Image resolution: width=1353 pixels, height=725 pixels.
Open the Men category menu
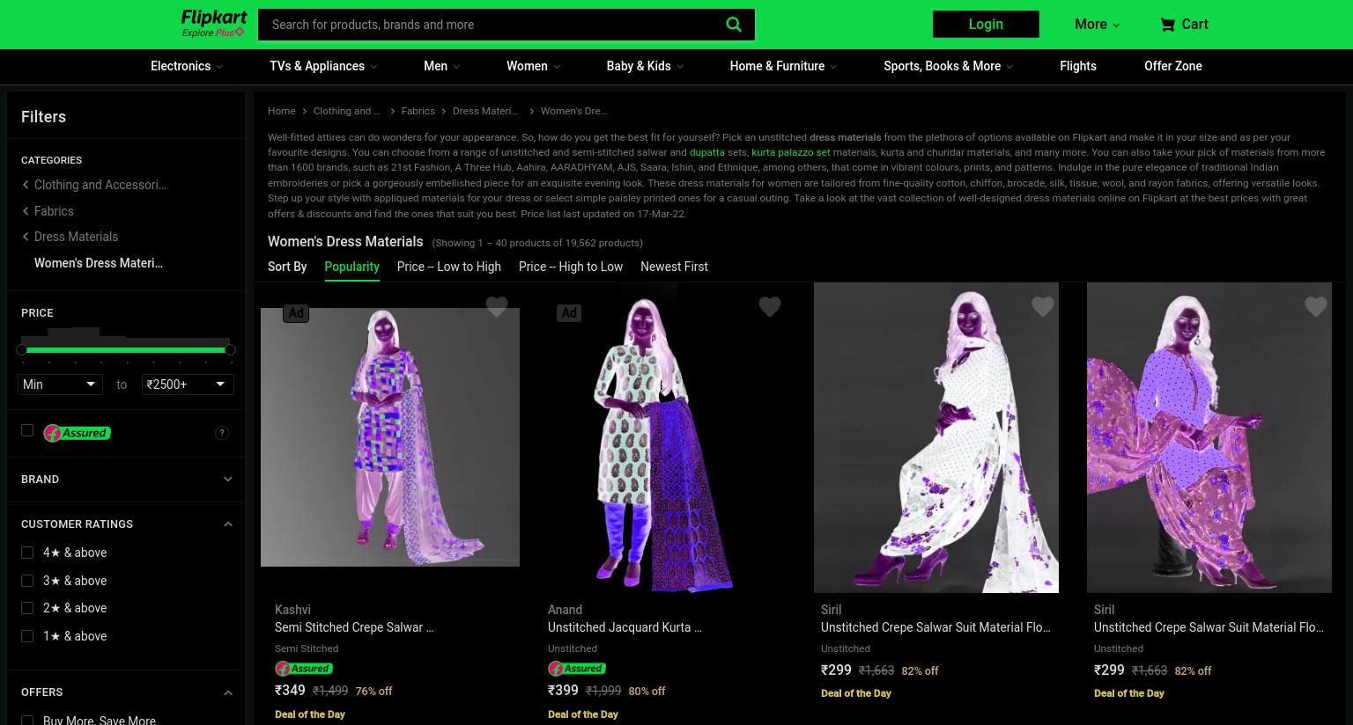[x=441, y=66]
